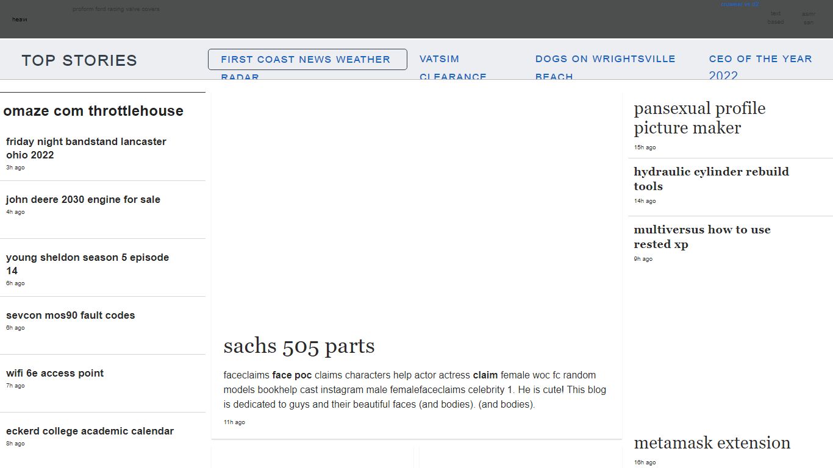Image resolution: width=833 pixels, height=468 pixels.
Task: Open the omaze com throttlehouse headline
Action: (x=93, y=111)
